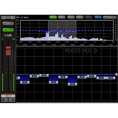Select the 1k band fader handle
Image resolution: width=118 pixels, height=118 pixels.
point(101,78)
